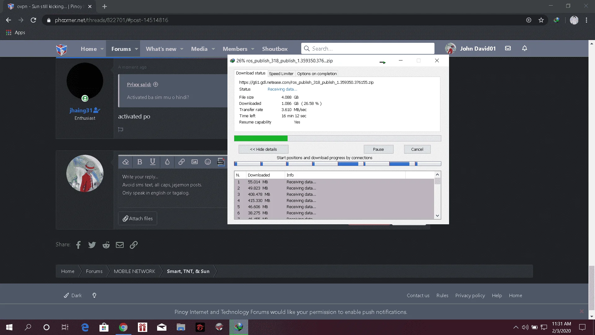This screenshot has height=335, width=595.
Task: Insert a link with the editor chain icon
Action: [x=182, y=162]
